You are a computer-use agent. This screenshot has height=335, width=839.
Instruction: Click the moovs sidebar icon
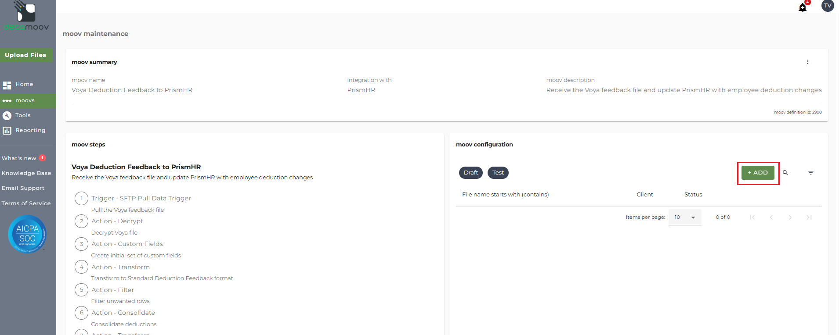point(7,101)
